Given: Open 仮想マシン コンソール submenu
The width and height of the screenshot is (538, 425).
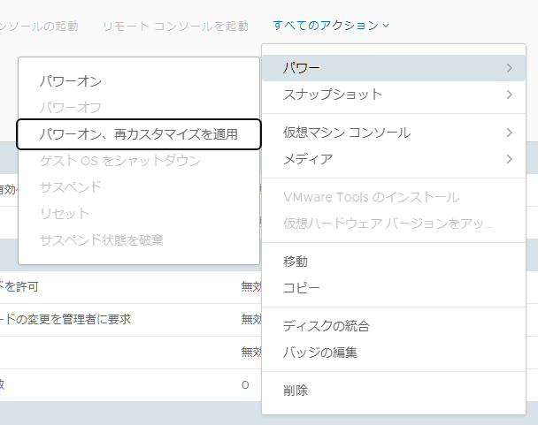Looking at the screenshot, I should coord(394,133).
